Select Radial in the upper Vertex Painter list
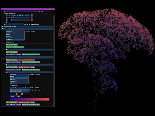155x116 pixels. coord(15,34)
